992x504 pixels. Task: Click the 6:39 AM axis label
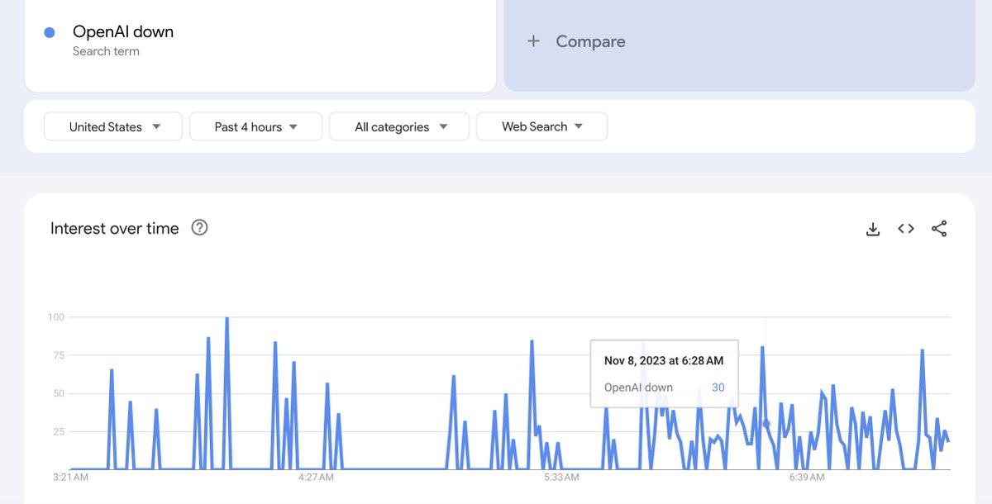807,477
